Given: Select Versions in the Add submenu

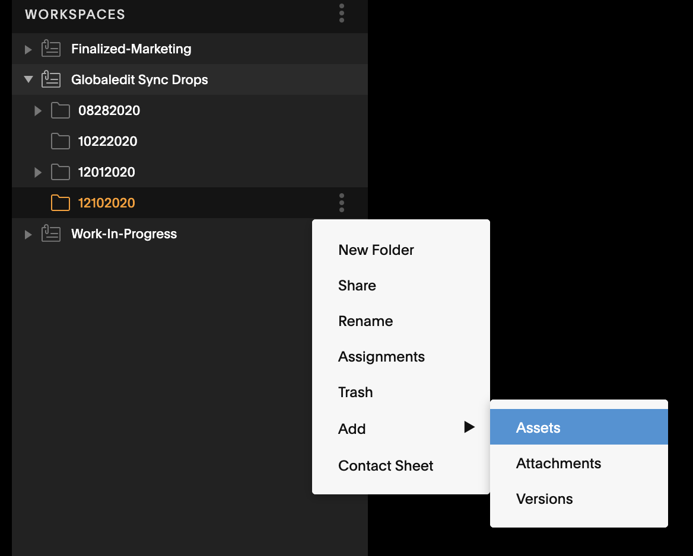Looking at the screenshot, I should 579,499.
